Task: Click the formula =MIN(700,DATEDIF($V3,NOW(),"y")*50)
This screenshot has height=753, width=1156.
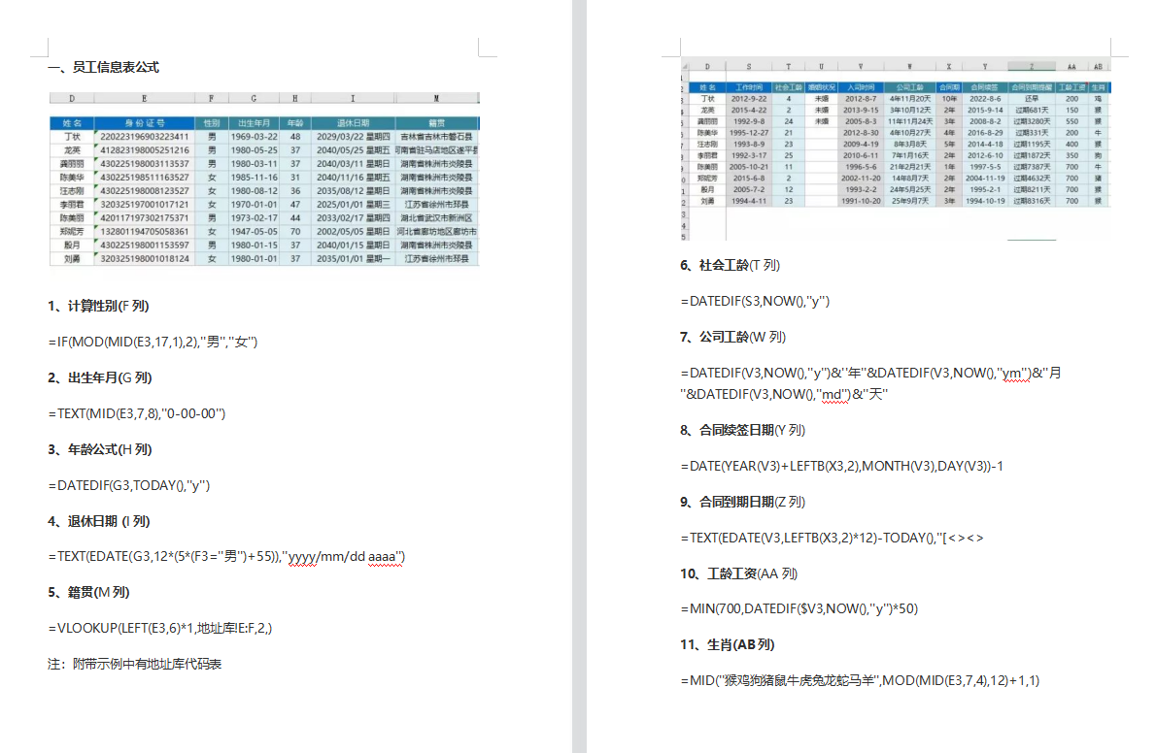Action: 799,608
